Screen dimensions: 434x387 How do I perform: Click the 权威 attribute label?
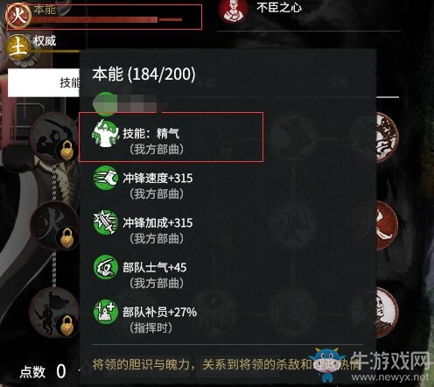44,40
